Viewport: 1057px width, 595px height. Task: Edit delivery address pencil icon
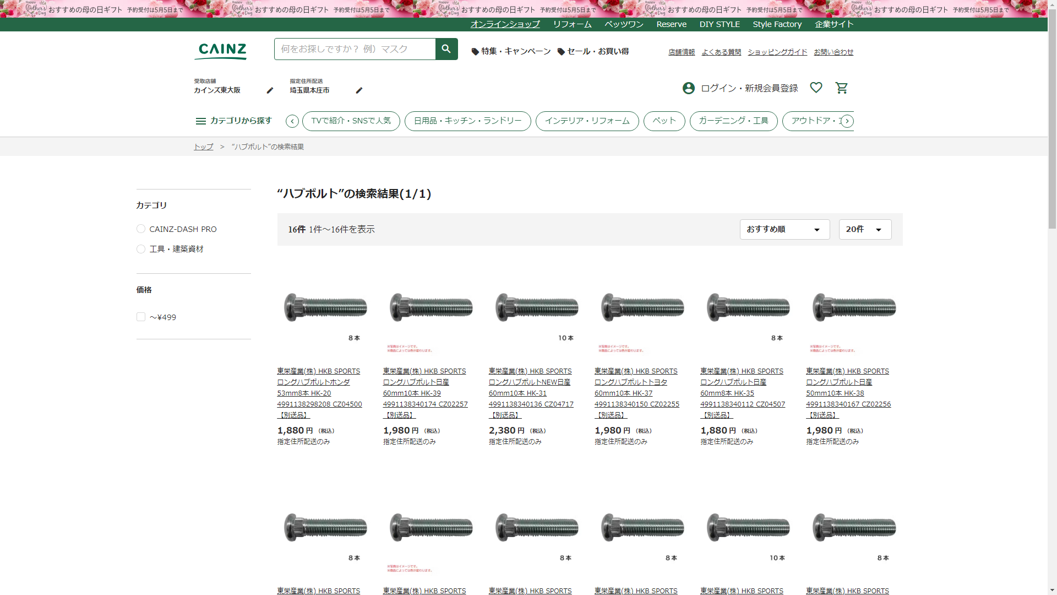point(359,90)
